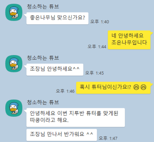The height and width of the screenshot is (142, 154).
Task: Open the middle 청소하는 튜브 profile avatar
Action: pyautogui.click(x=14, y=64)
